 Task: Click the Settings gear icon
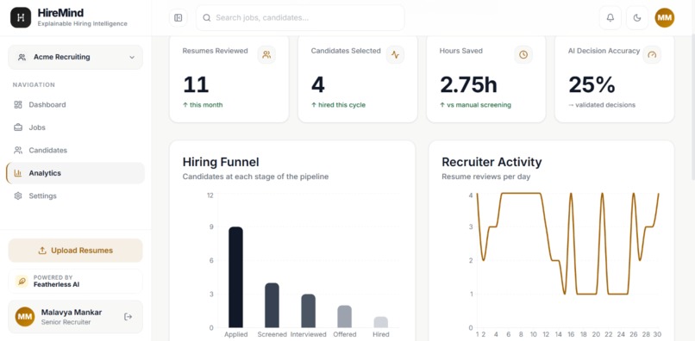tap(18, 195)
